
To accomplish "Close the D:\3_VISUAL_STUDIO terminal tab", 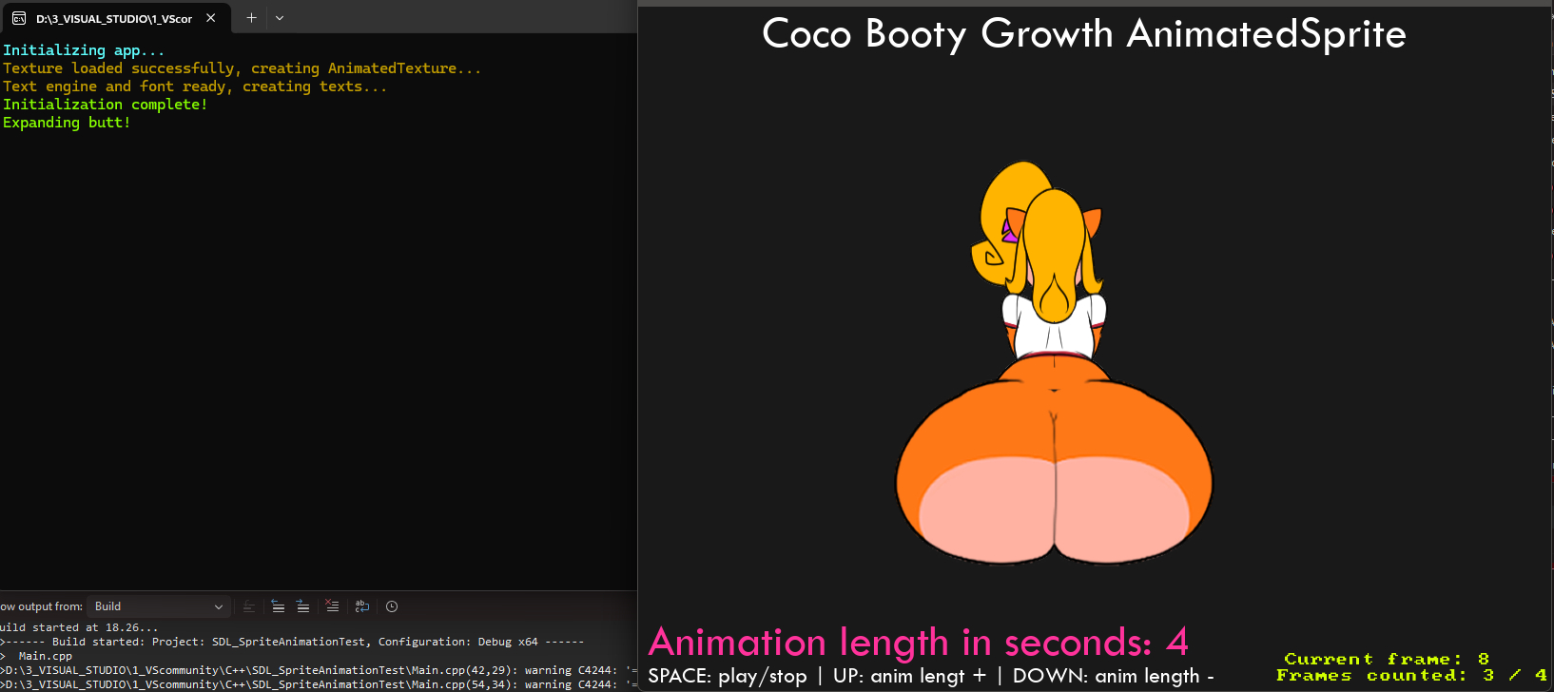I will pyautogui.click(x=211, y=18).
